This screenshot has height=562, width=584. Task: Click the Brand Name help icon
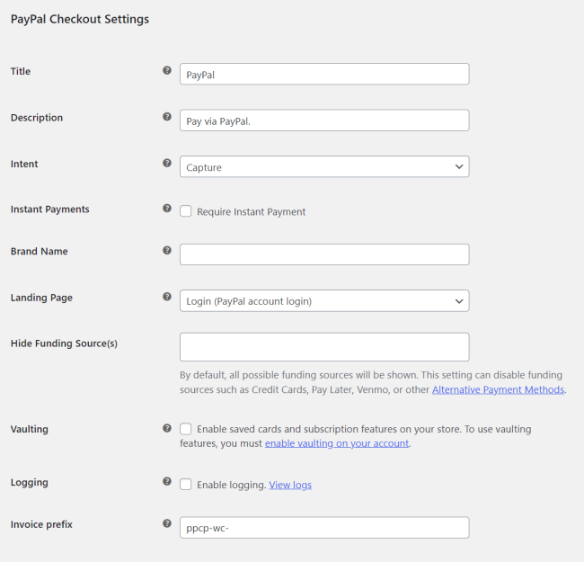click(x=167, y=251)
